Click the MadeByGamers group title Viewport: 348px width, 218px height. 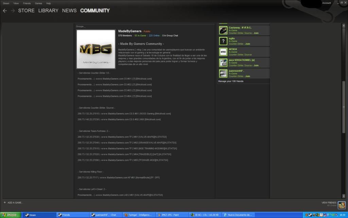click(130, 31)
